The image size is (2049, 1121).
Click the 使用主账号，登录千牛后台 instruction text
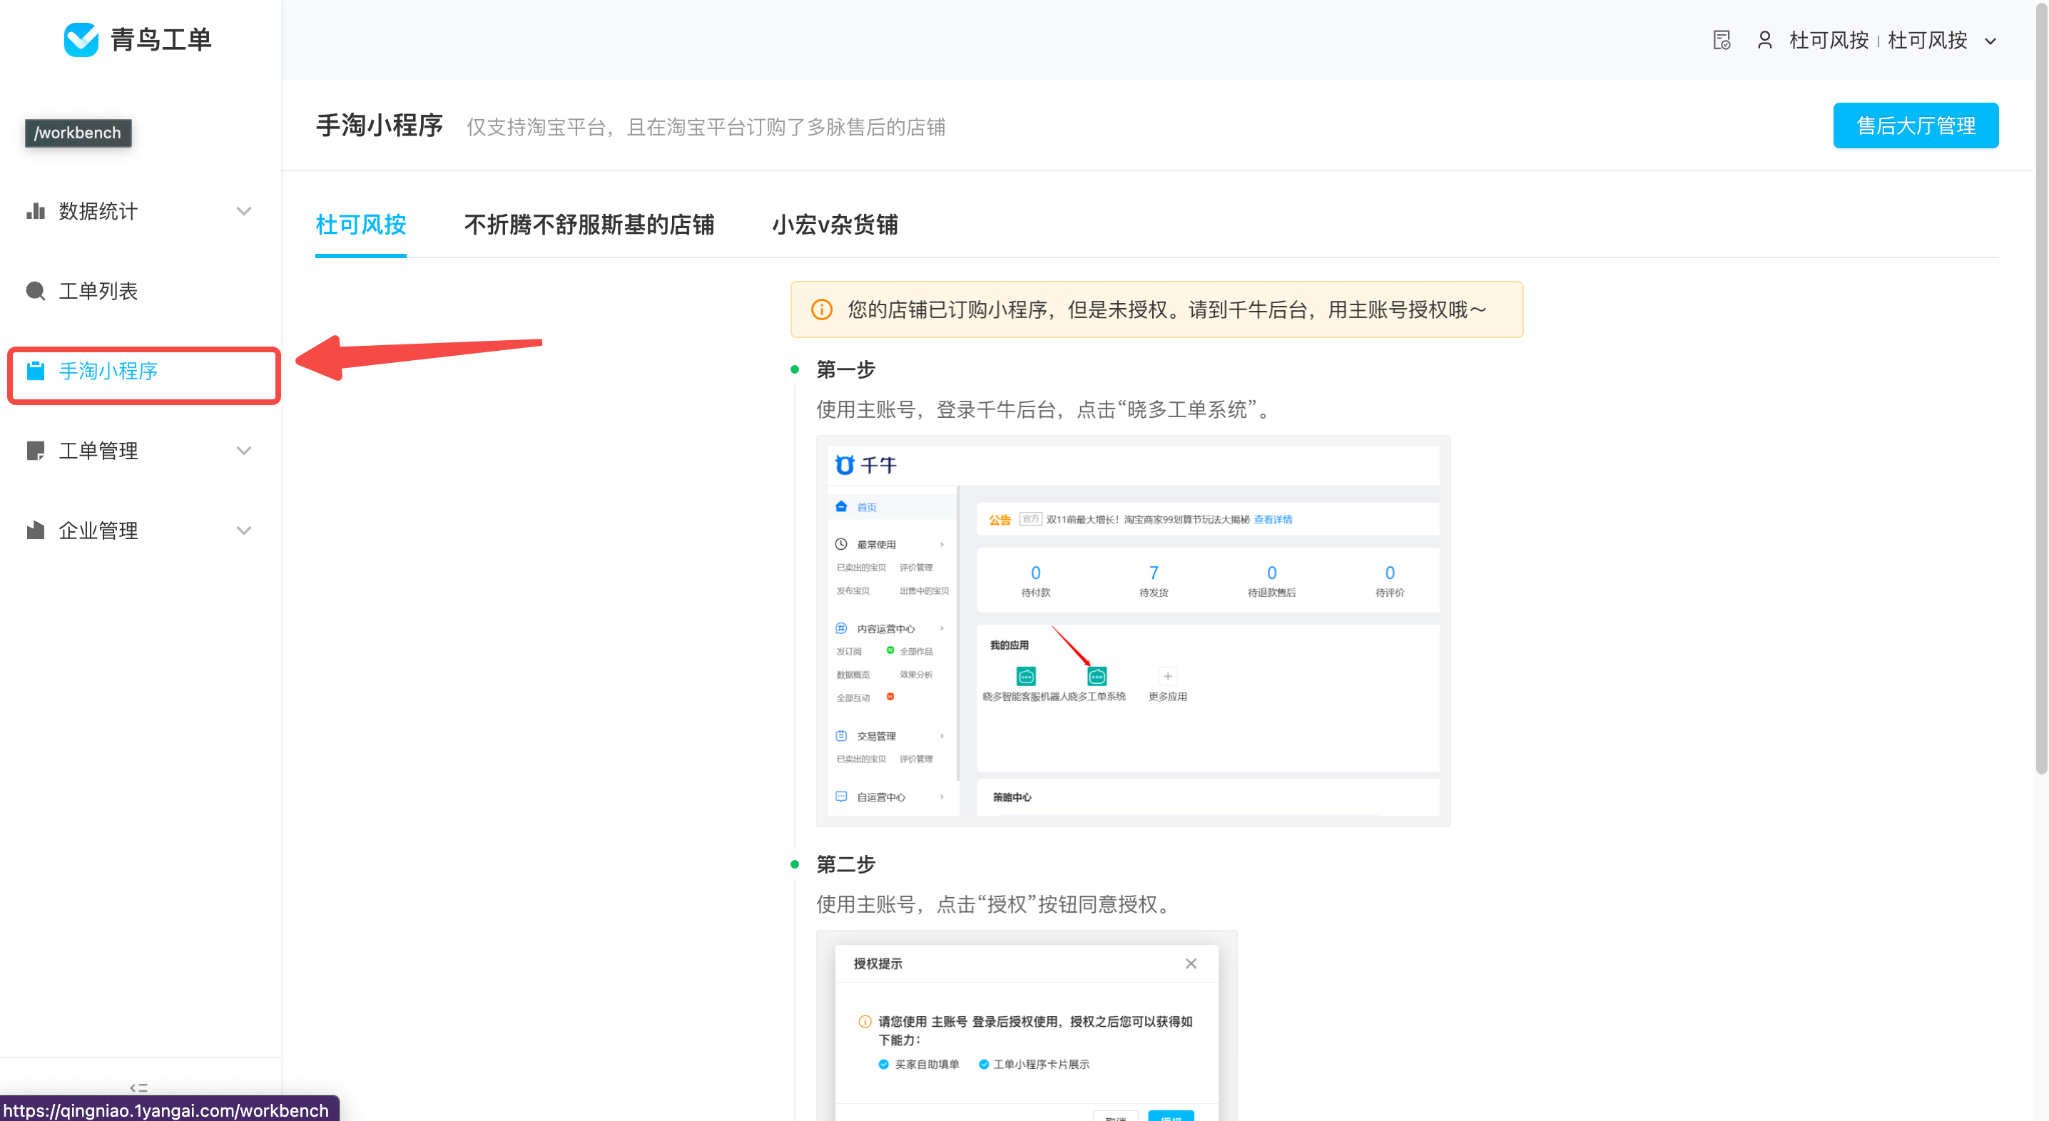1044,410
